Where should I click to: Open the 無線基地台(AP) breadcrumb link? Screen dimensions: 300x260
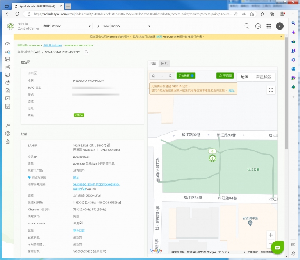pyautogui.click(x=53, y=46)
